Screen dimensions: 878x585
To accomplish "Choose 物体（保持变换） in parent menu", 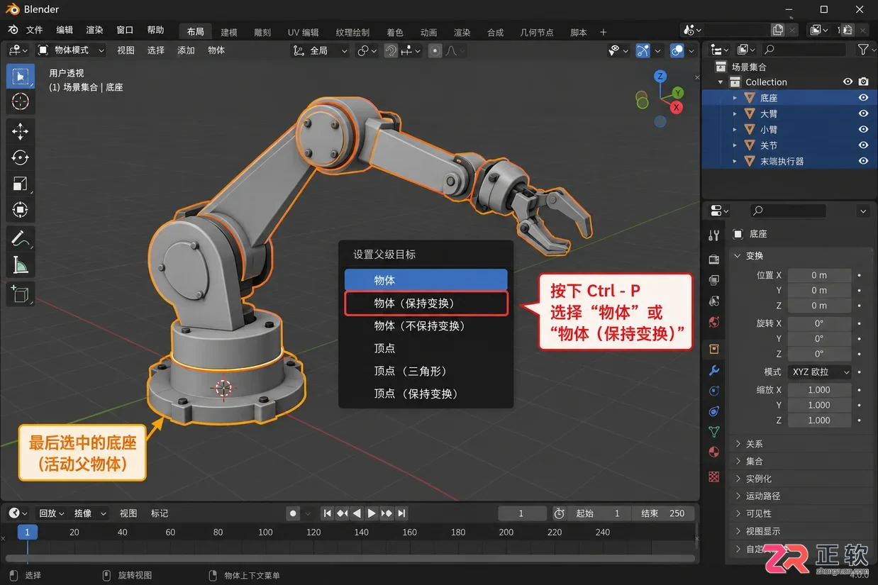I will pyautogui.click(x=426, y=303).
